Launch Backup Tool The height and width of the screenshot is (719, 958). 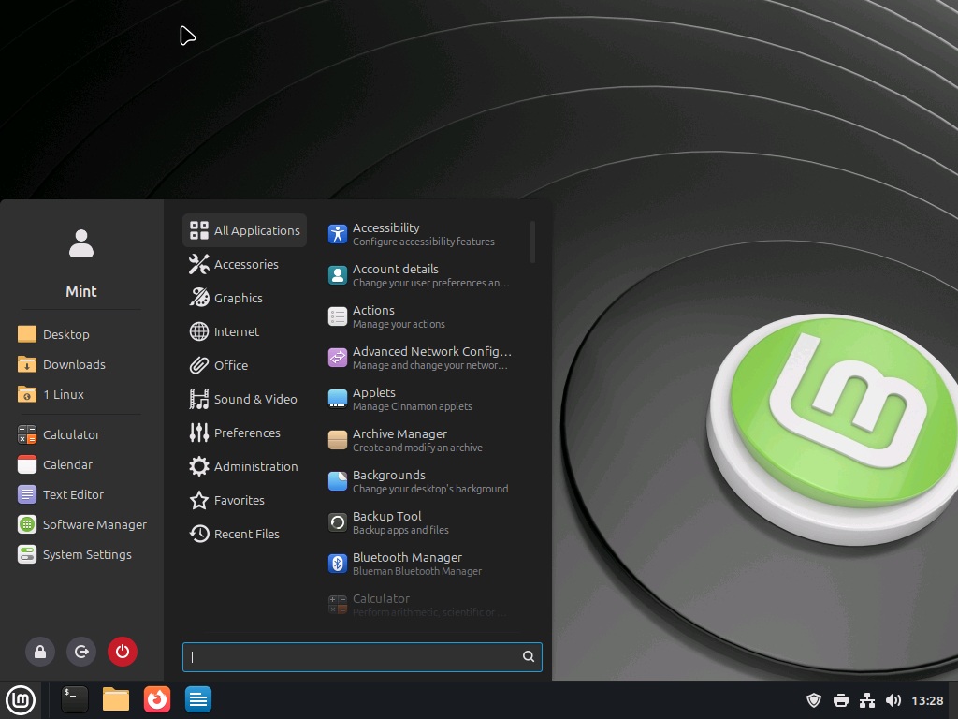pos(423,522)
